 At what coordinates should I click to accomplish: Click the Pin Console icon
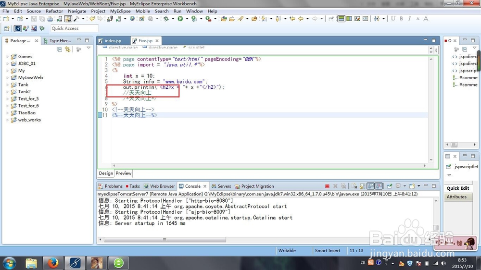point(390,186)
